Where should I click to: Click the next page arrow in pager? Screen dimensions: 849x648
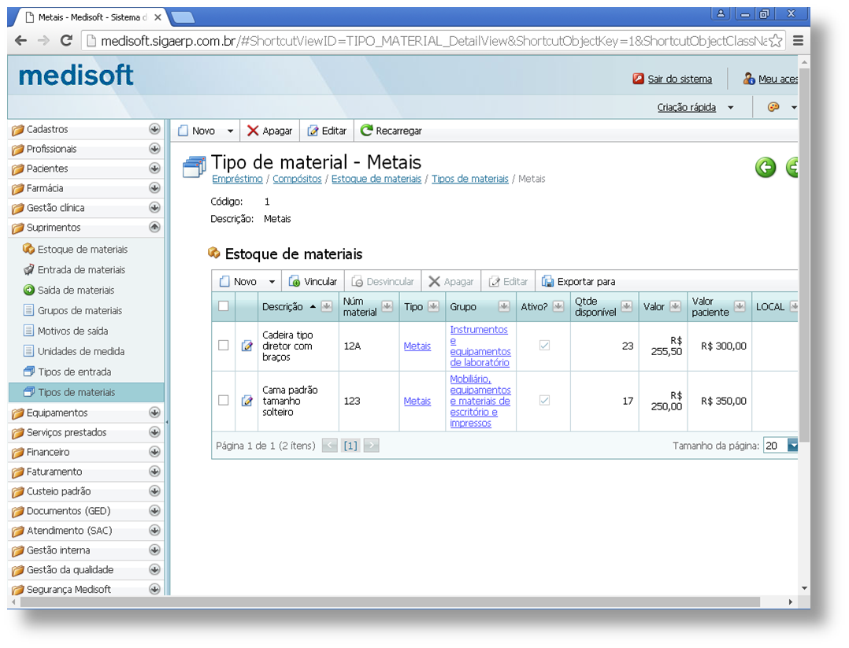click(371, 446)
